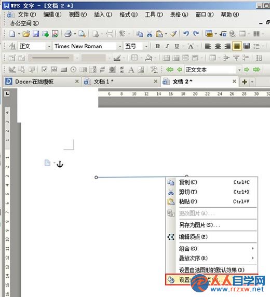
Task: Click the Center alignment icon
Action: (x=218, y=46)
